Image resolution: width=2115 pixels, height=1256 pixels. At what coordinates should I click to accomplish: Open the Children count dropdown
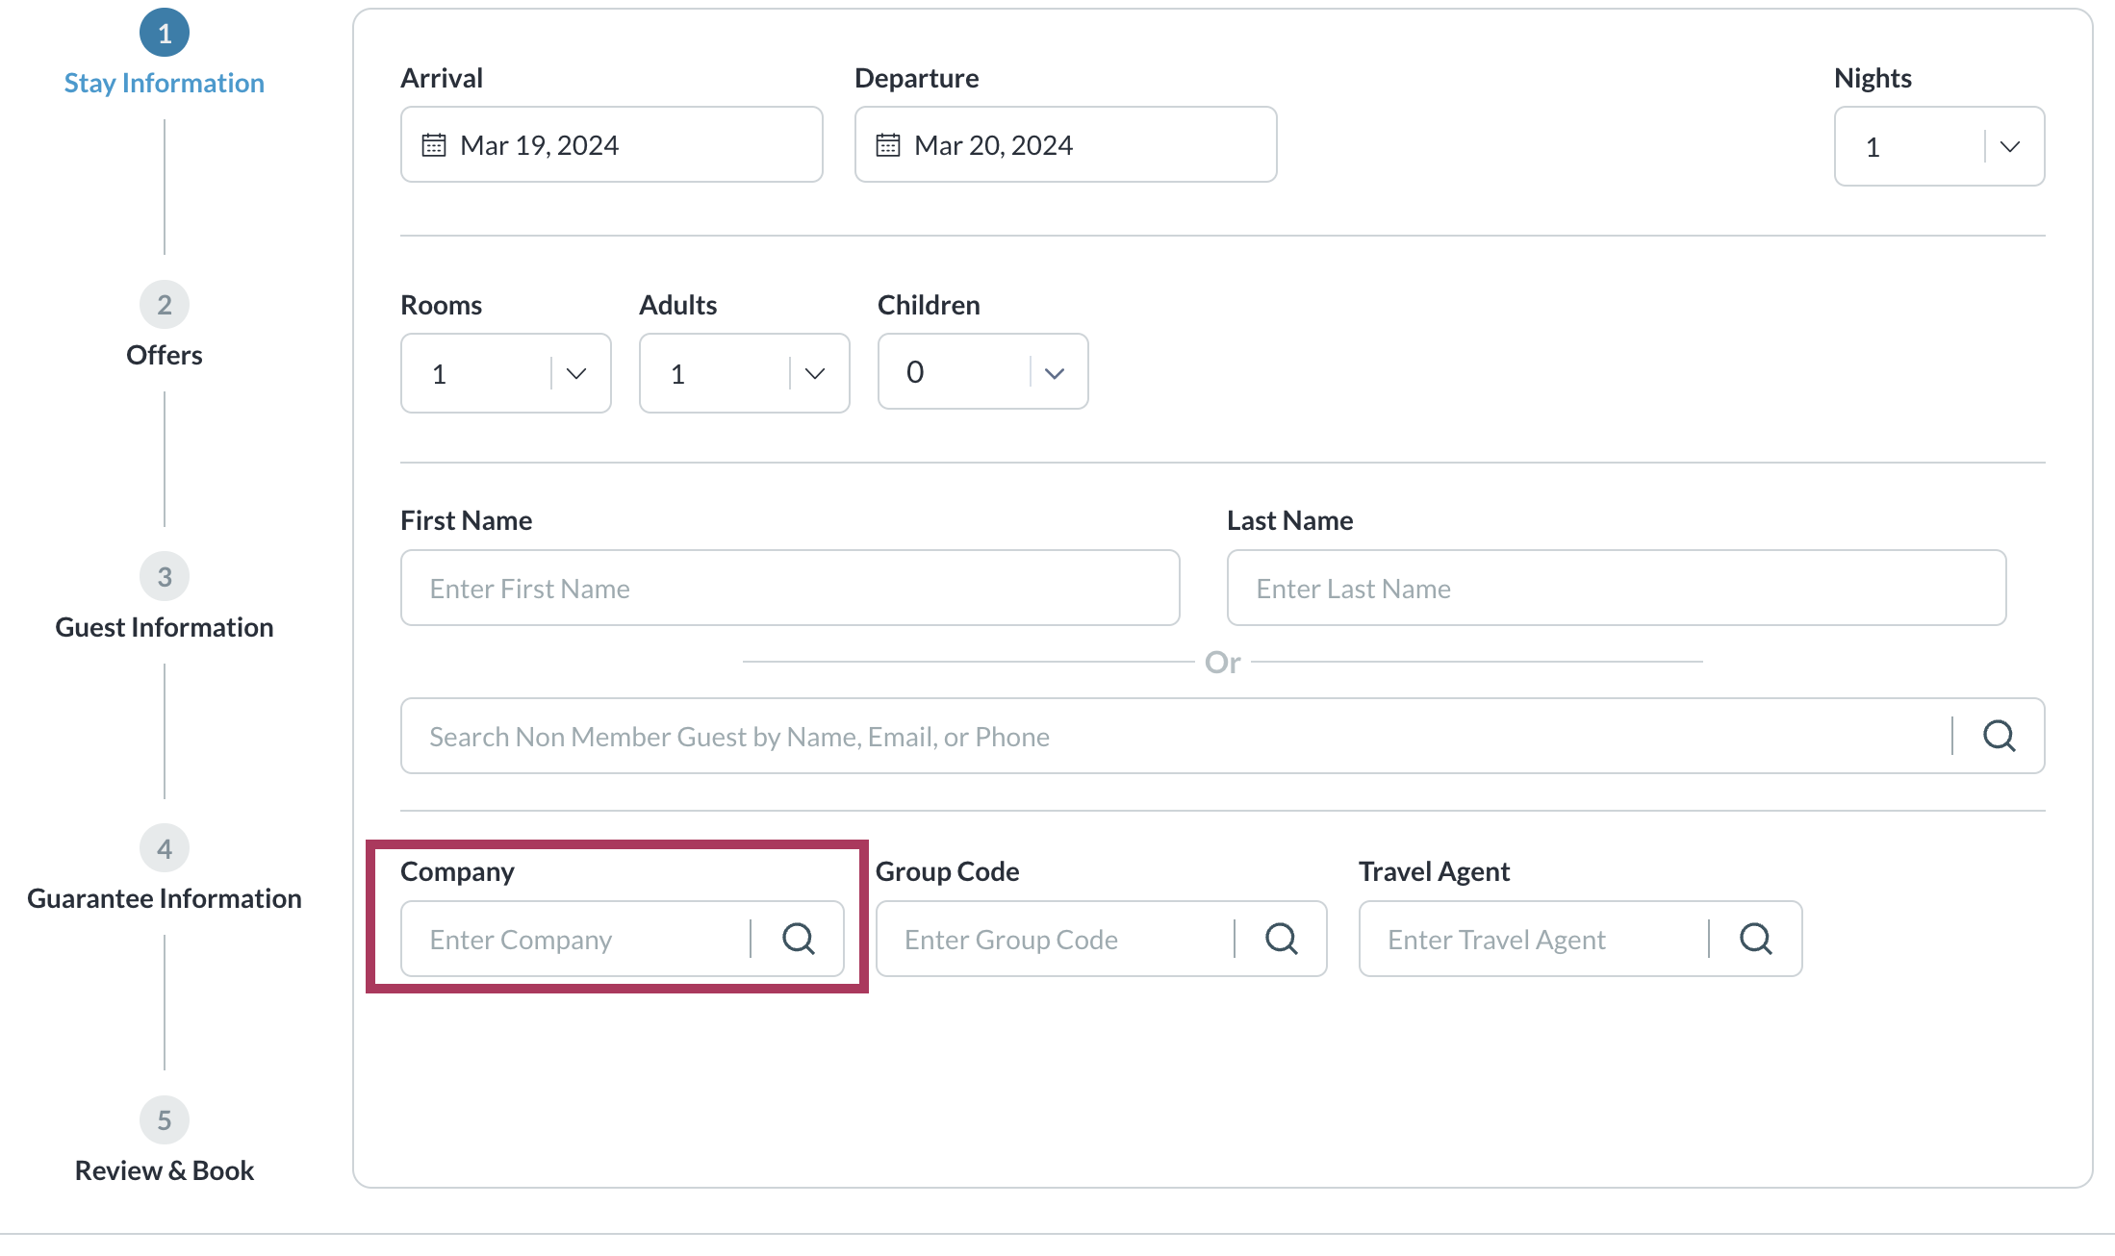tap(1054, 373)
